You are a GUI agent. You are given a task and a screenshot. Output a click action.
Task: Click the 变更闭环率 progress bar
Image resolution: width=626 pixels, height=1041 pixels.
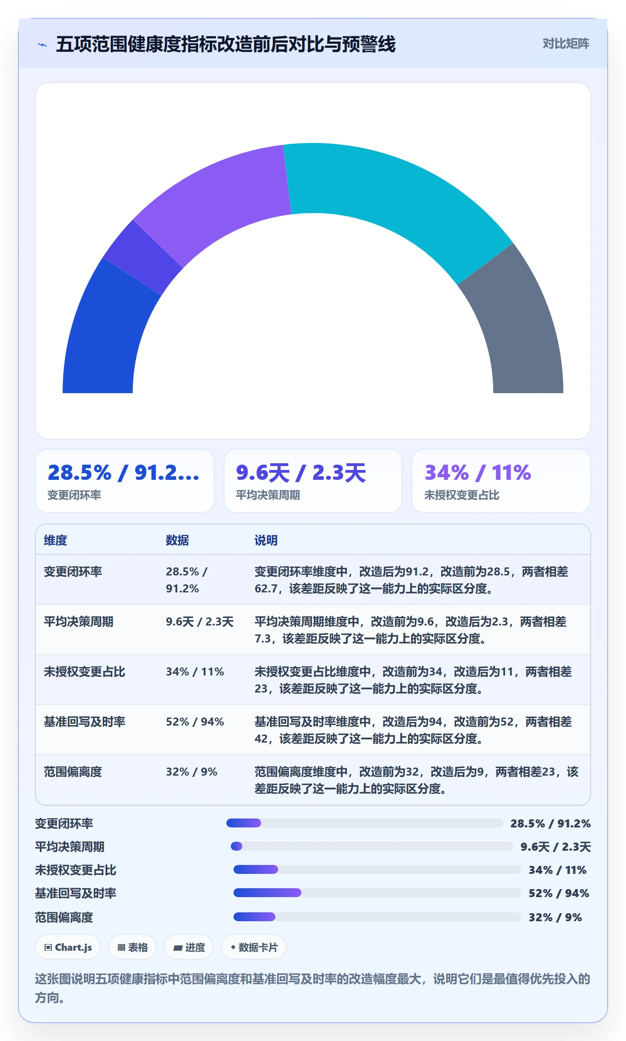[x=365, y=823]
